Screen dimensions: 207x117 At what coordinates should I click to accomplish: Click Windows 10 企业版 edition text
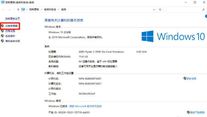point(60,32)
